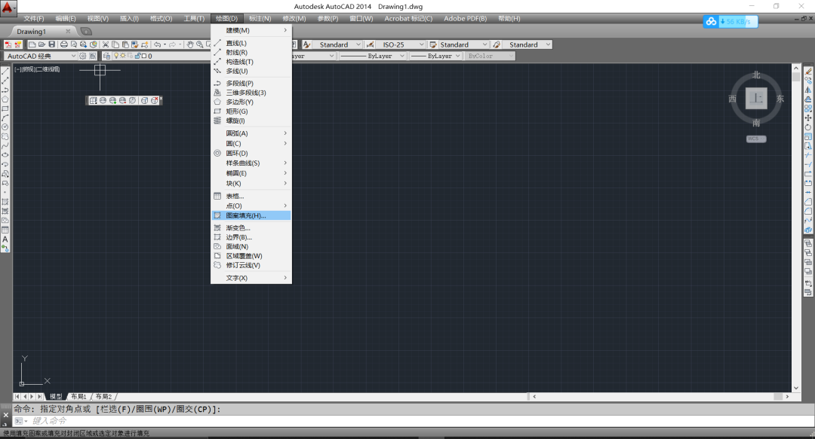Click the Cut scissors toolbar icon
The image size is (815, 439).
pos(106,44)
